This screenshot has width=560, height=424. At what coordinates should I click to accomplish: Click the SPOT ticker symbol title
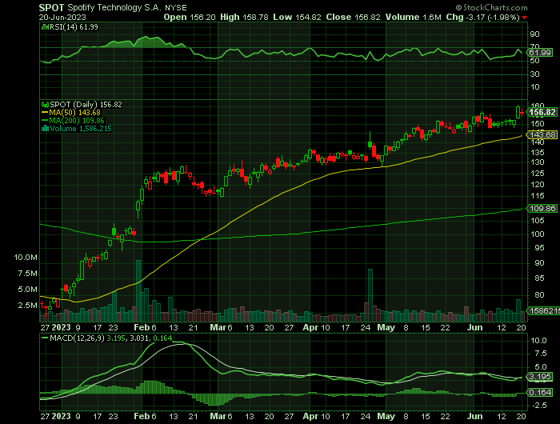coord(51,7)
